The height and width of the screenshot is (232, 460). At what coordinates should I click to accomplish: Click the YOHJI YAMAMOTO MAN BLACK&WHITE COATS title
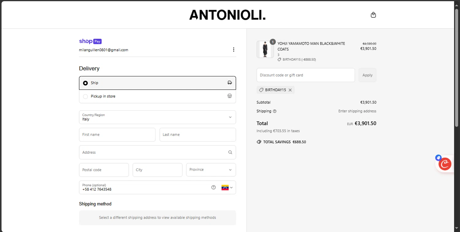tap(311, 46)
